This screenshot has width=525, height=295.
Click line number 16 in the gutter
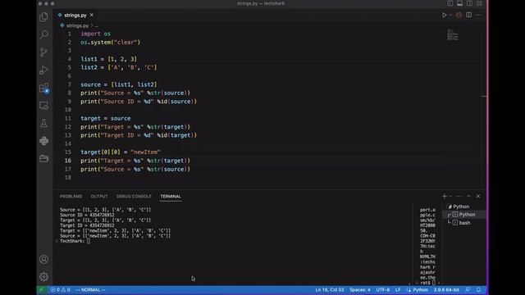tap(68, 161)
